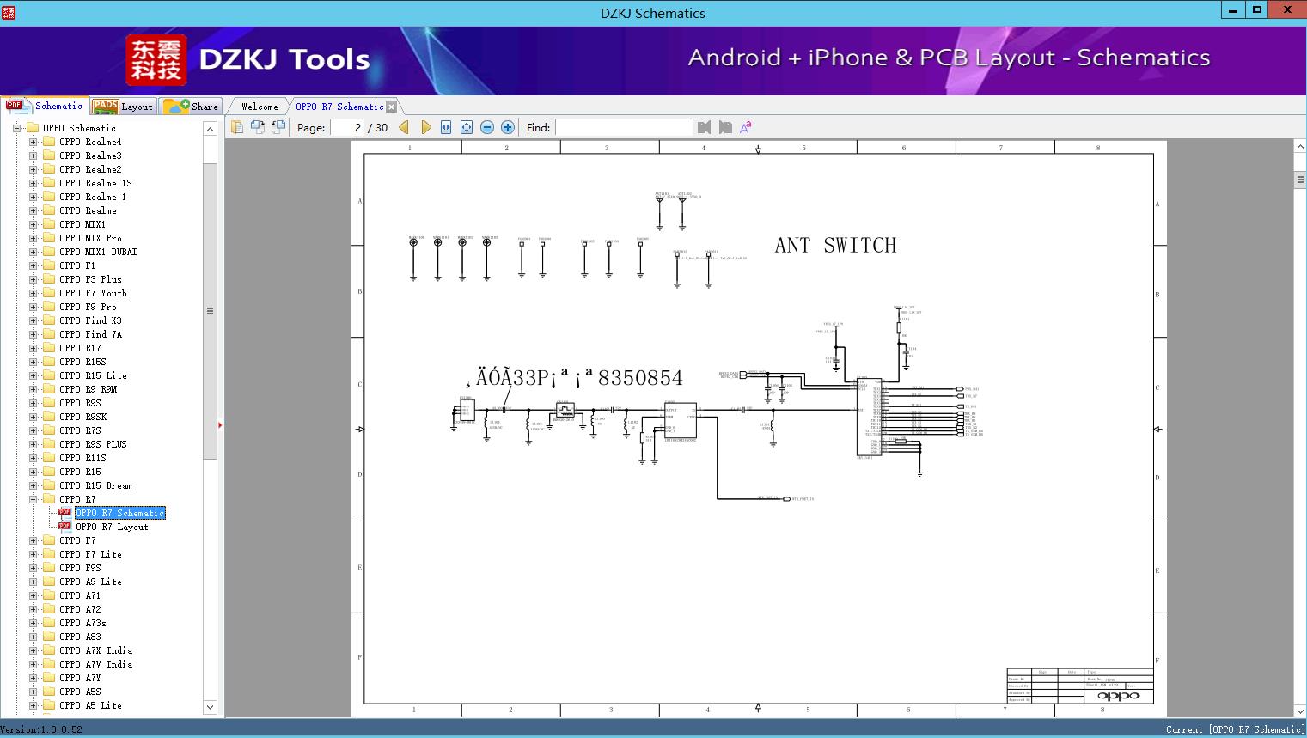Go to next page arrow
The image size is (1307, 738).
(x=426, y=127)
